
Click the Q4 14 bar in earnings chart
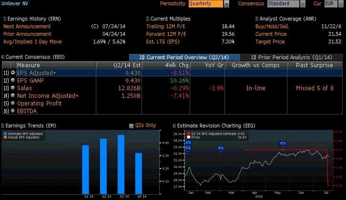pyautogui.click(x=139, y=173)
